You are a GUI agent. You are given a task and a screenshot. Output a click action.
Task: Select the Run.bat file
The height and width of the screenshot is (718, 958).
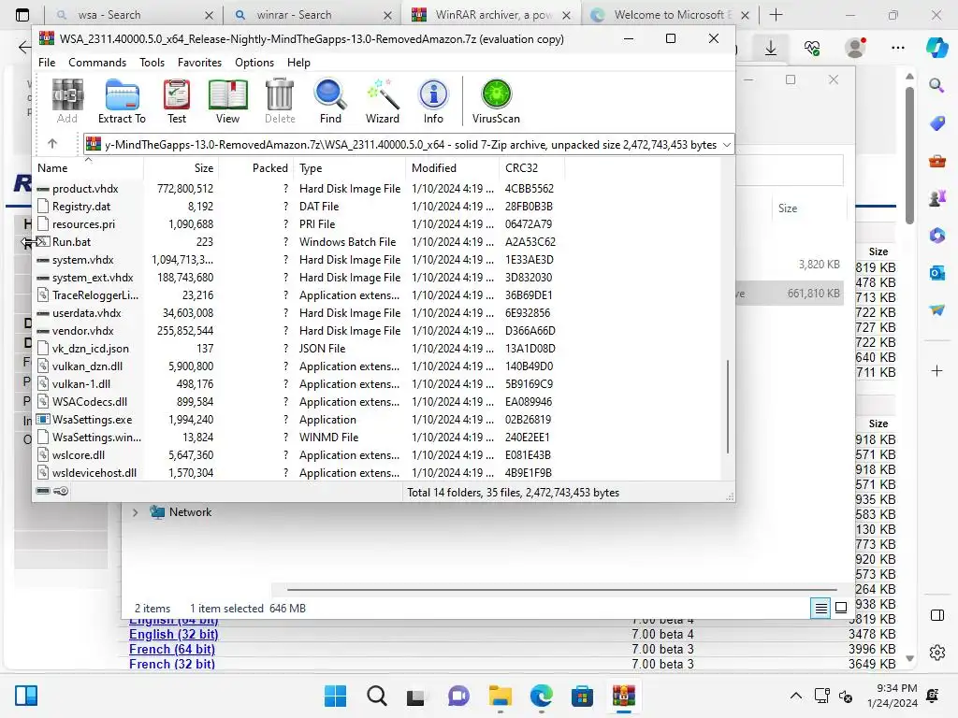(x=71, y=242)
